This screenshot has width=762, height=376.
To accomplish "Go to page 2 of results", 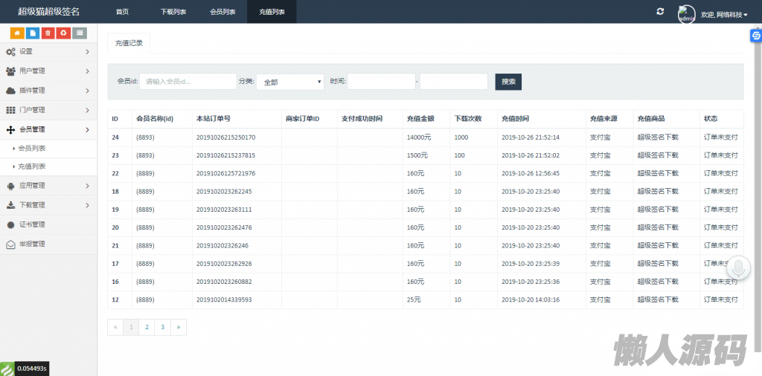I will pos(147,327).
